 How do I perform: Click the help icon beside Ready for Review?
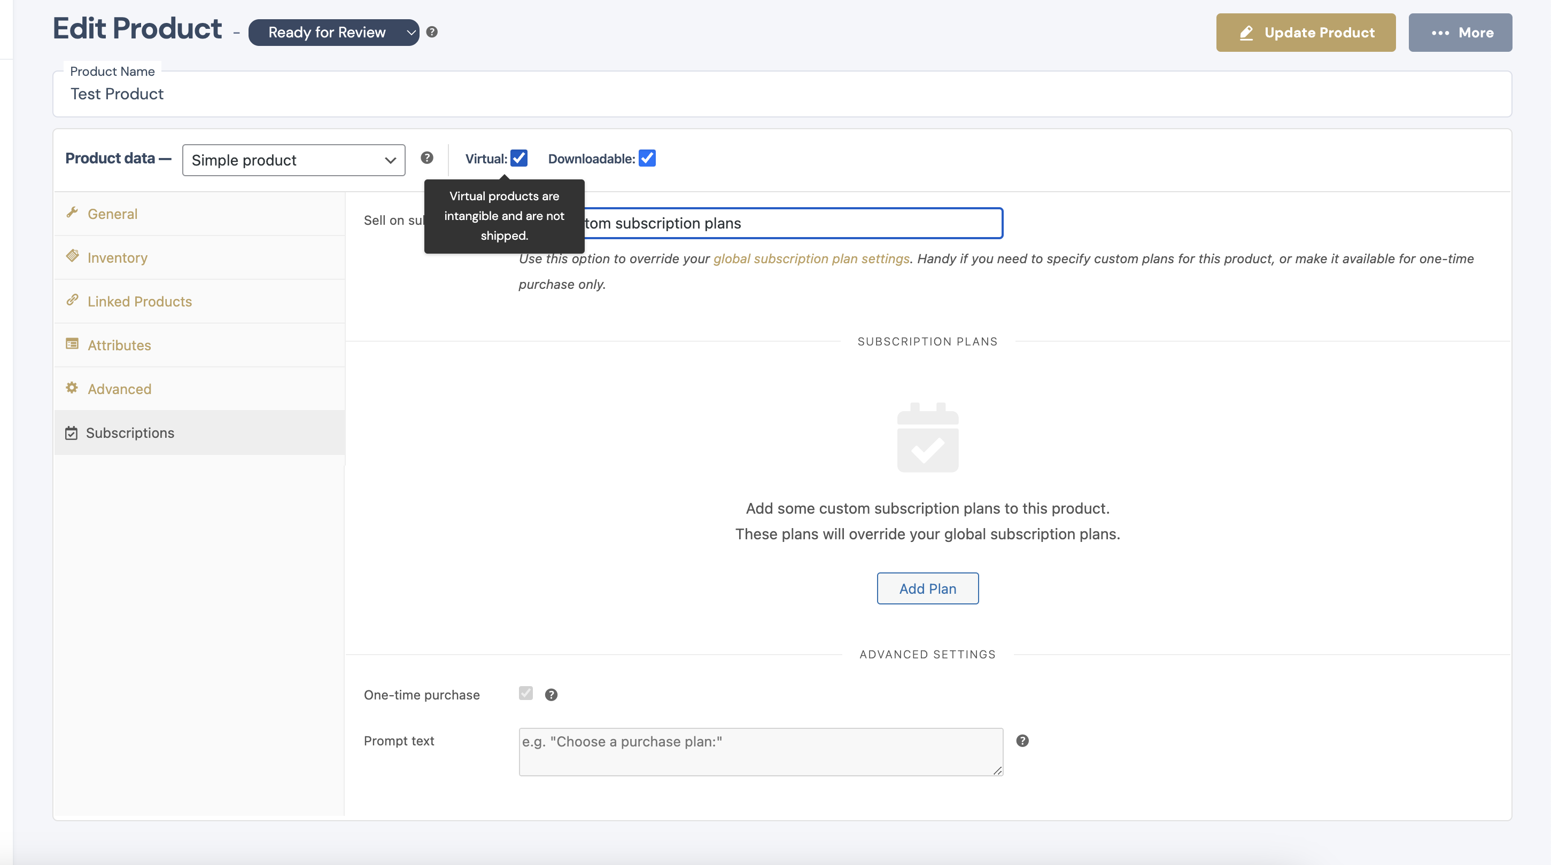(x=432, y=32)
